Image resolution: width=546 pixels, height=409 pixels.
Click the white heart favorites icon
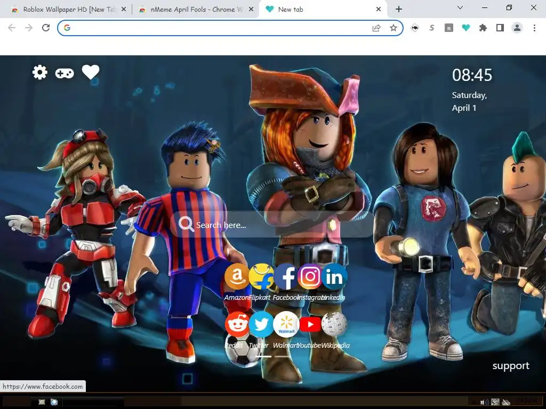[91, 72]
